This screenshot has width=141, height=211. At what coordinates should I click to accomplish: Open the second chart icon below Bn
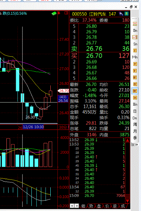[x=135, y=37]
